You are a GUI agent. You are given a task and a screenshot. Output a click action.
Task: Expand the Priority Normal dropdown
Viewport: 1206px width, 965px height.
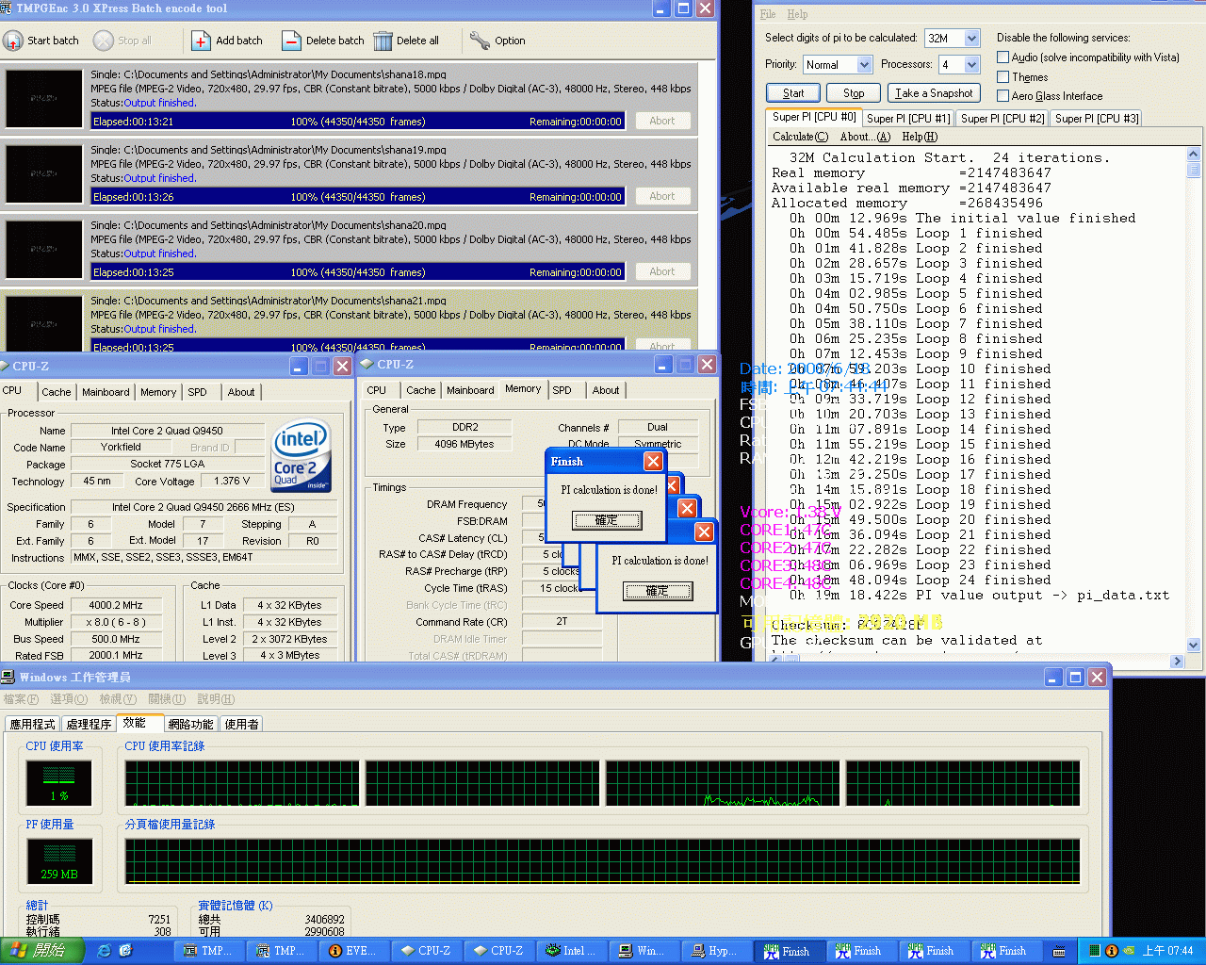(864, 65)
